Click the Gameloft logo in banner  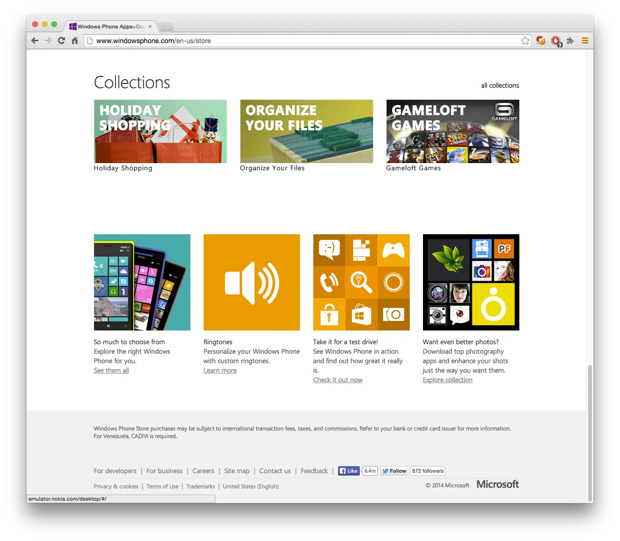point(504,111)
